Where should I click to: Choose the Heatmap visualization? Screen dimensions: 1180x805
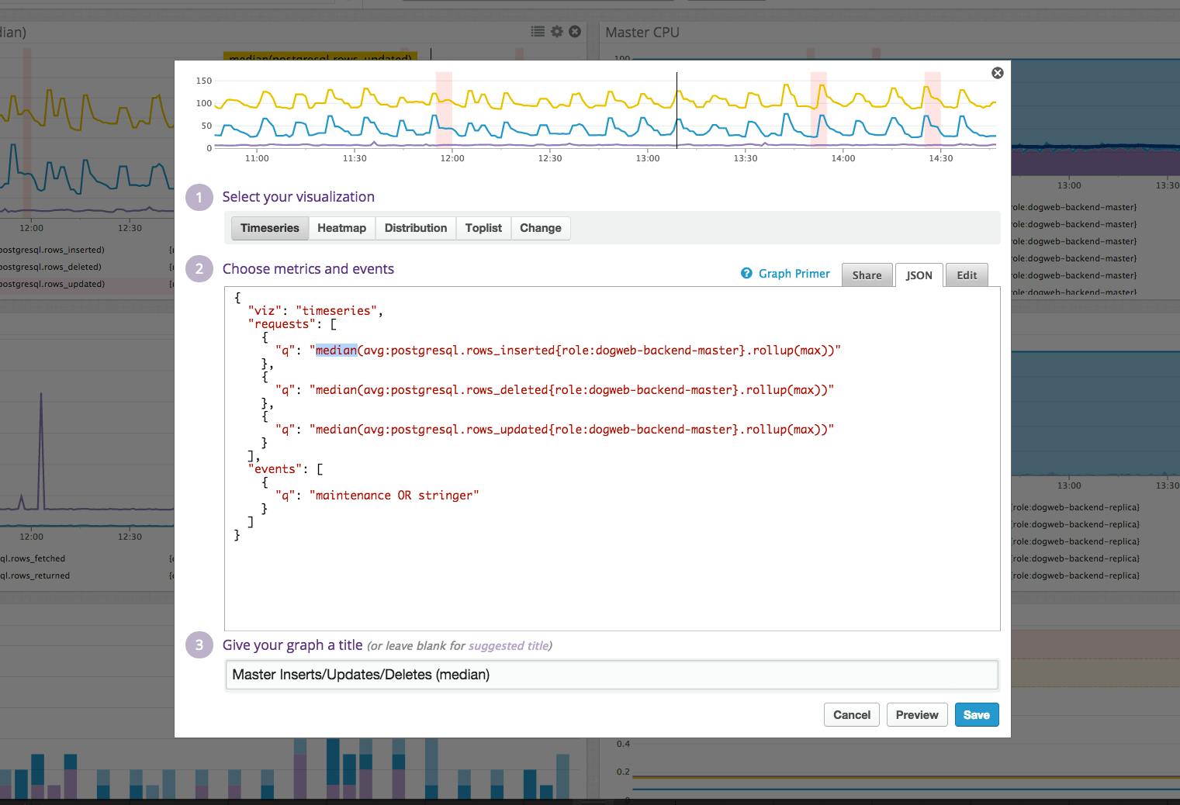tap(341, 228)
